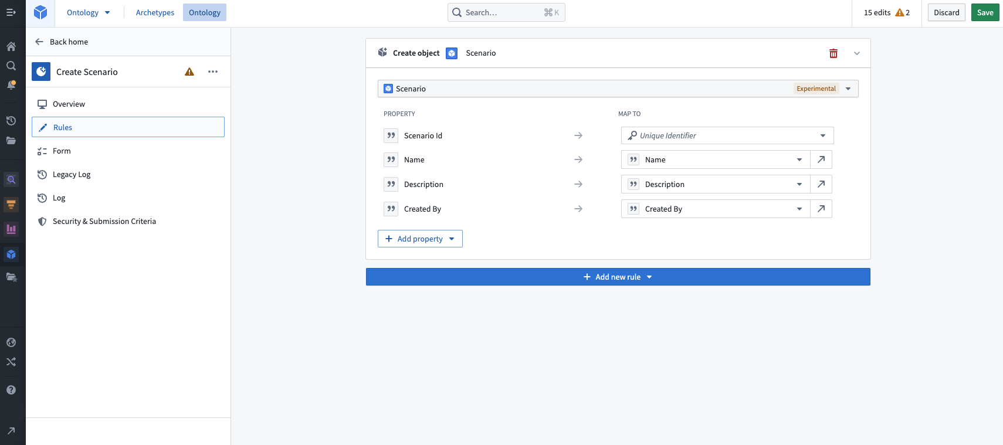The image size is (1003, 445).
Task: Click the blue cube ontology icon in sidebar
Action: (x=11, y=254)
